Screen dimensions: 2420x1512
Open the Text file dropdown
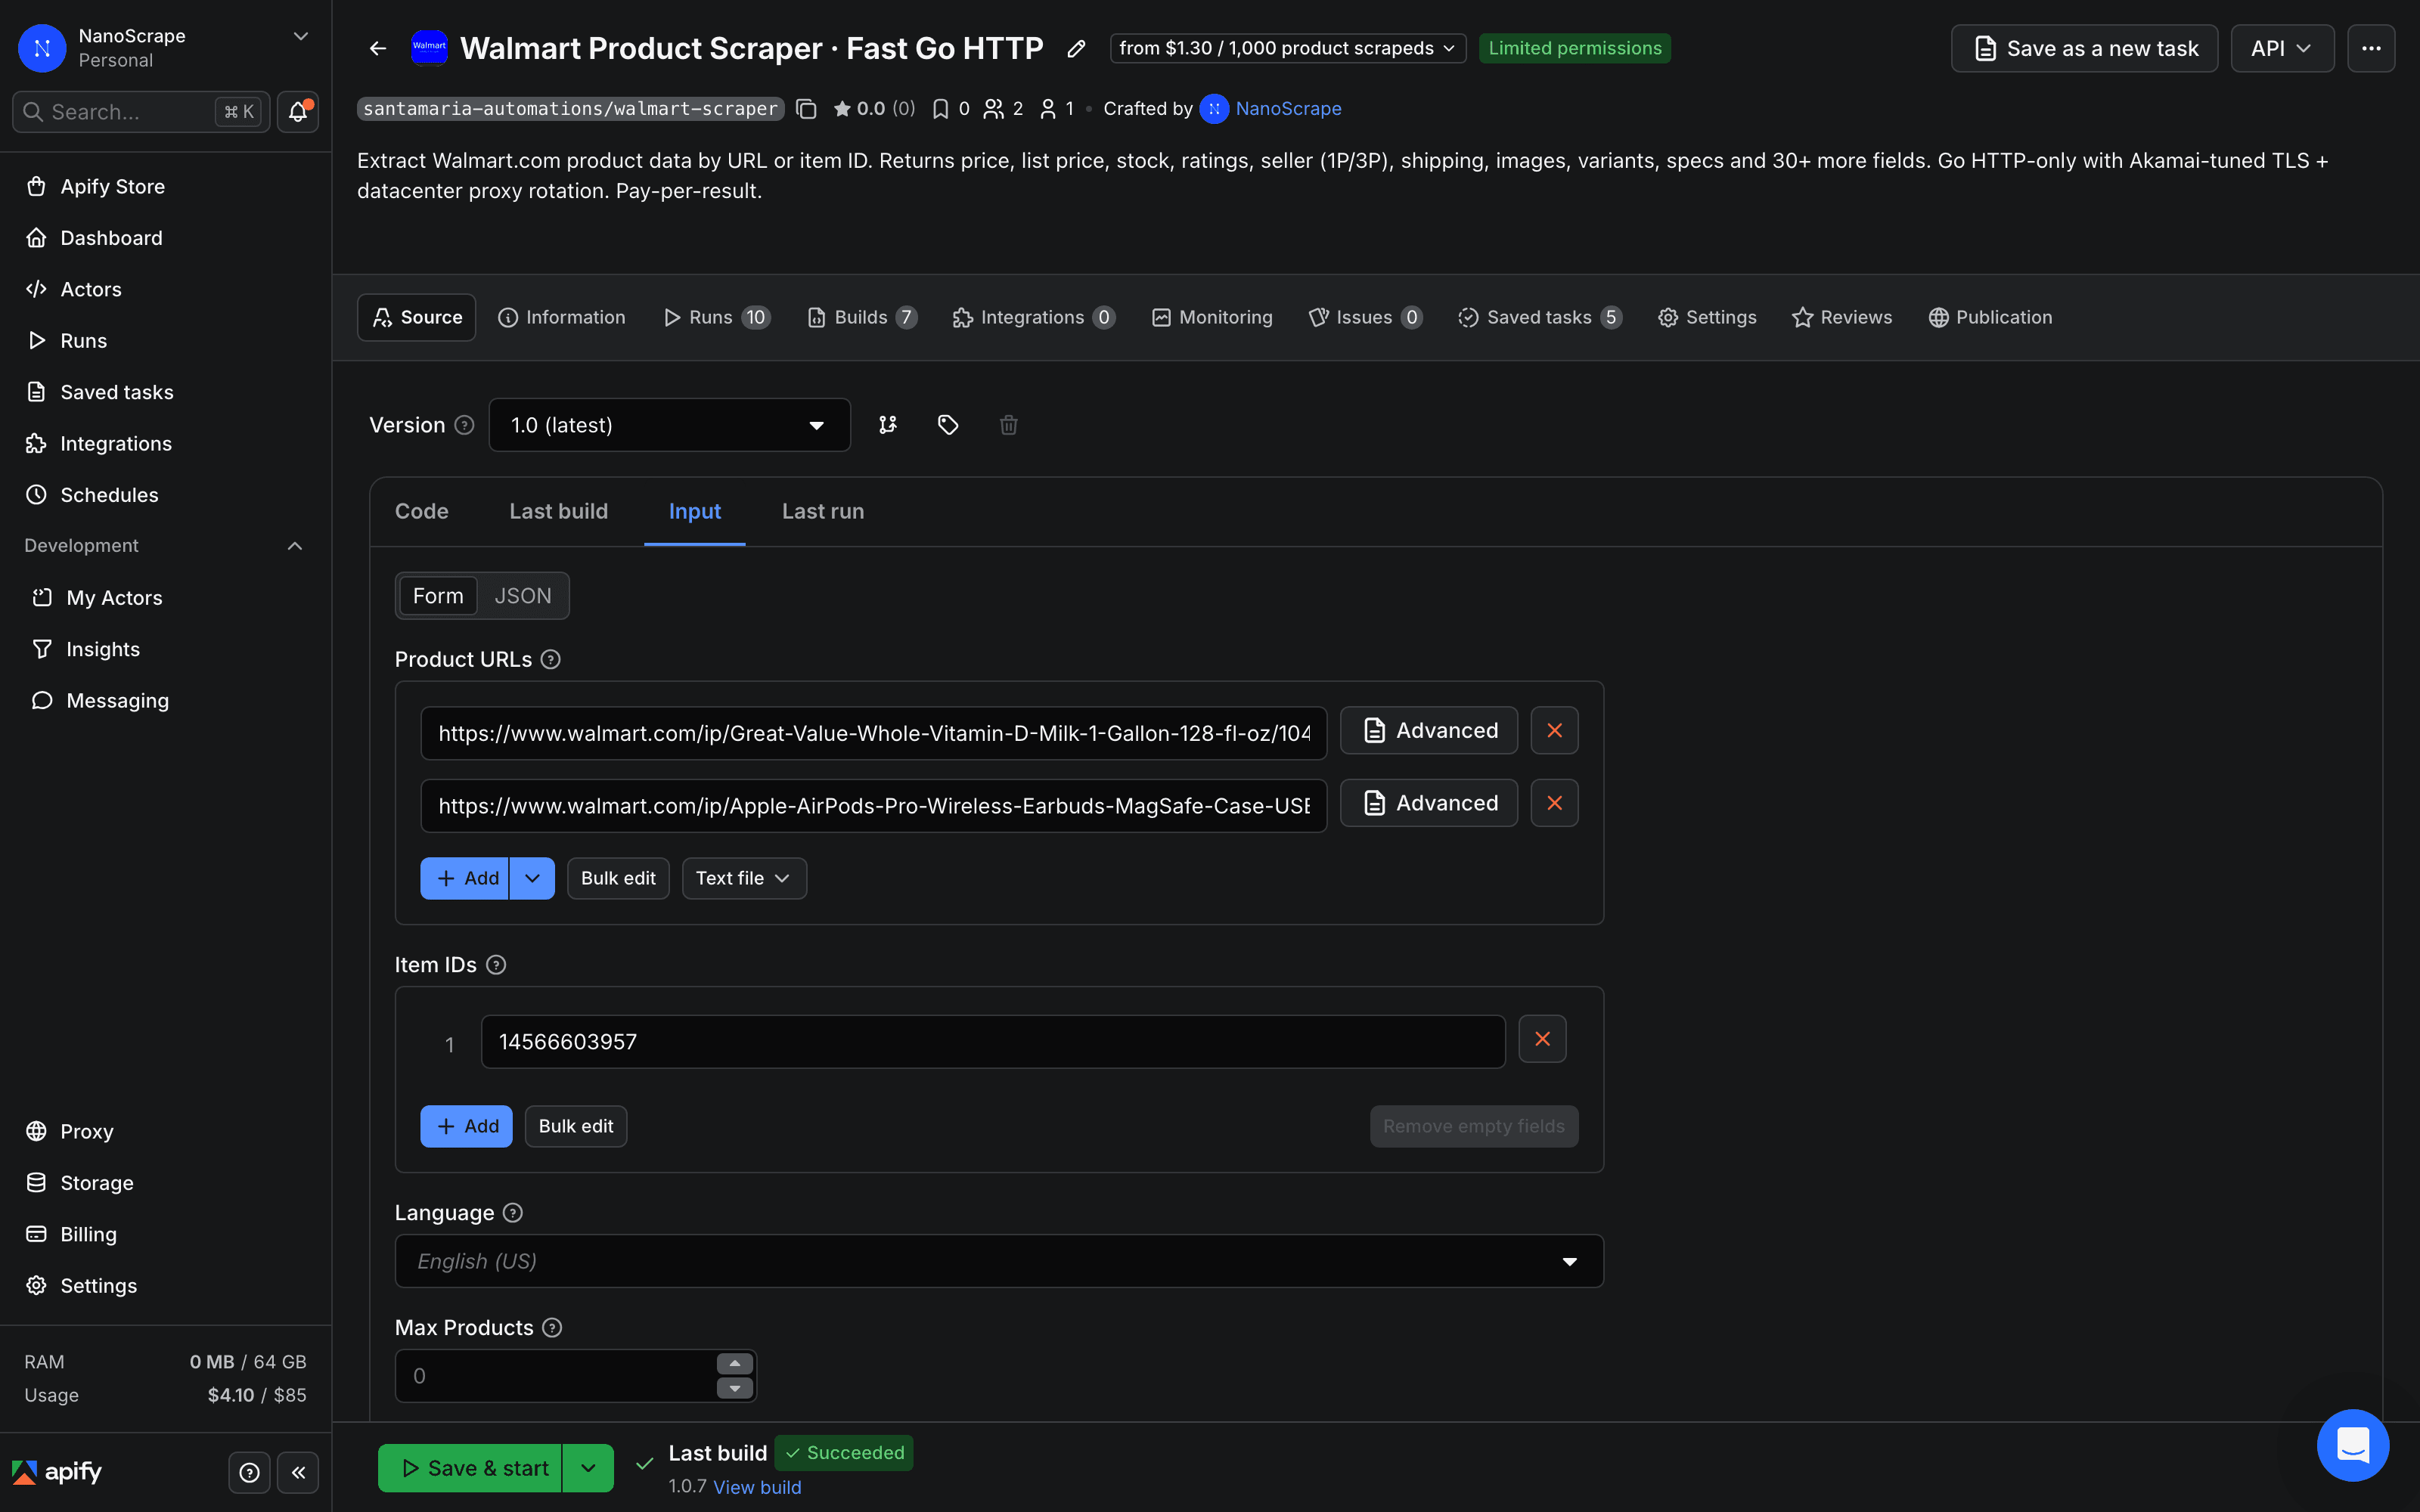743,878
